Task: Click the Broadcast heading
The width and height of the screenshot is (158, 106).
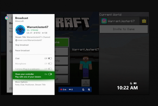Action: pyautogui.click(x=22, y=18)
